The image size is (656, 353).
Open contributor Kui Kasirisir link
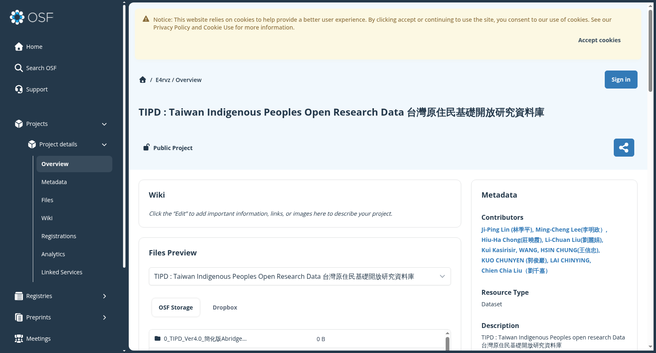pos(499,250)
